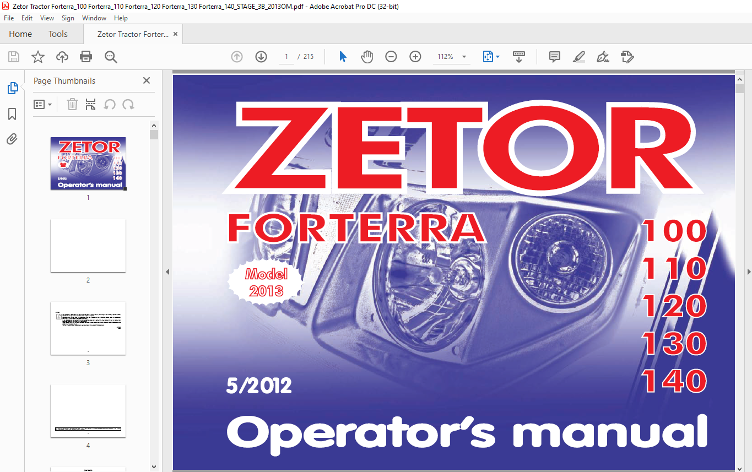Click the scrolling mode keyboard icon
Screen dimensions: 752x472
(519, 57)
